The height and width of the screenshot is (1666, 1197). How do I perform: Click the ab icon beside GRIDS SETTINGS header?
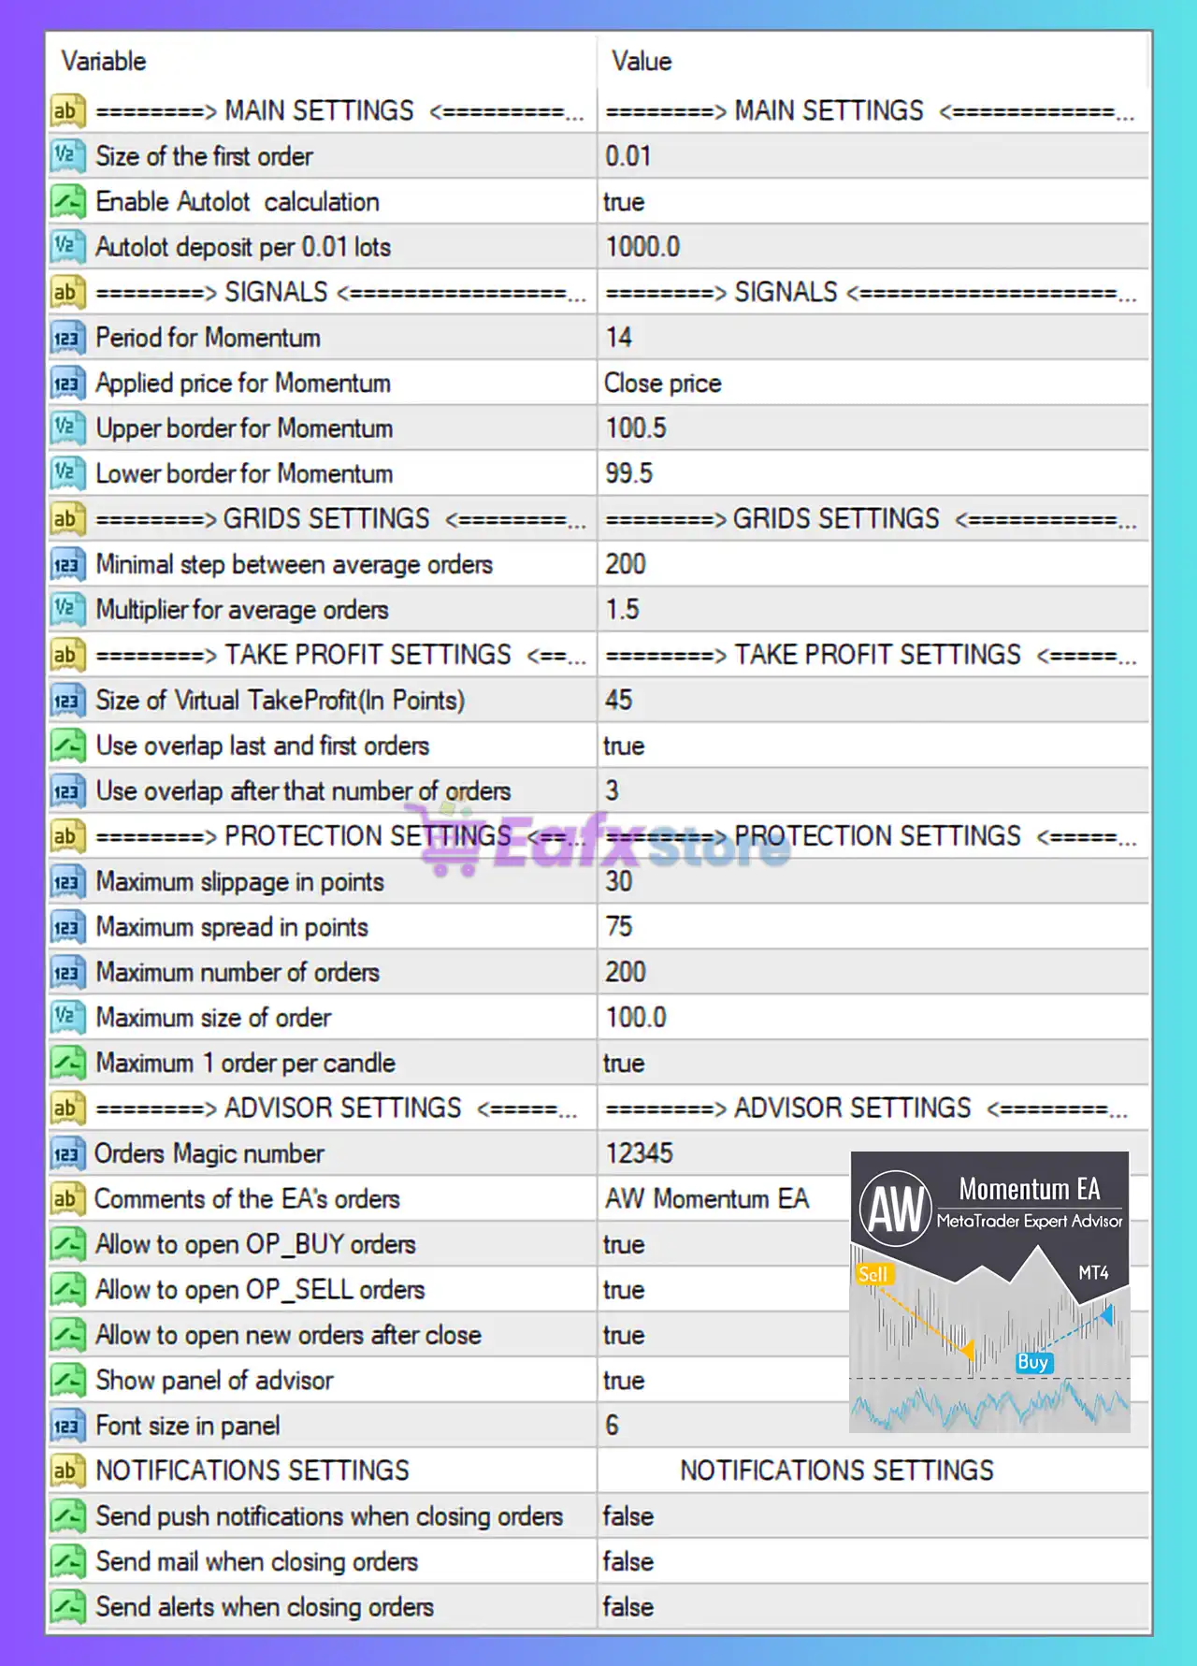(x=67, y=519)
